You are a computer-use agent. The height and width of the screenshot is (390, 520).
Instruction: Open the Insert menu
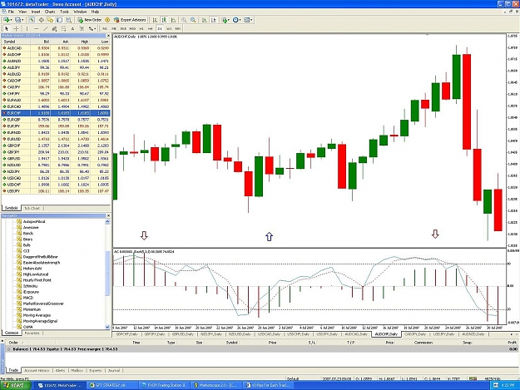[x=36, y=12]
